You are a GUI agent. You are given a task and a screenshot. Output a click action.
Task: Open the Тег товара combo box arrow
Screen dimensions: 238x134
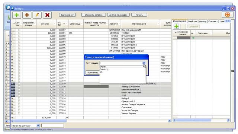144,63
